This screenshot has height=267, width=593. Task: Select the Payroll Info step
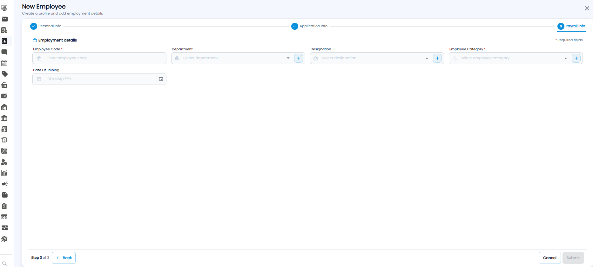(571, 26)
